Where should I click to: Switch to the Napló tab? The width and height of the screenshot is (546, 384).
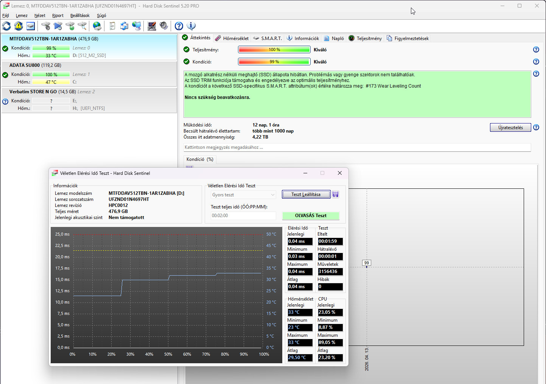tap(334, 38)
